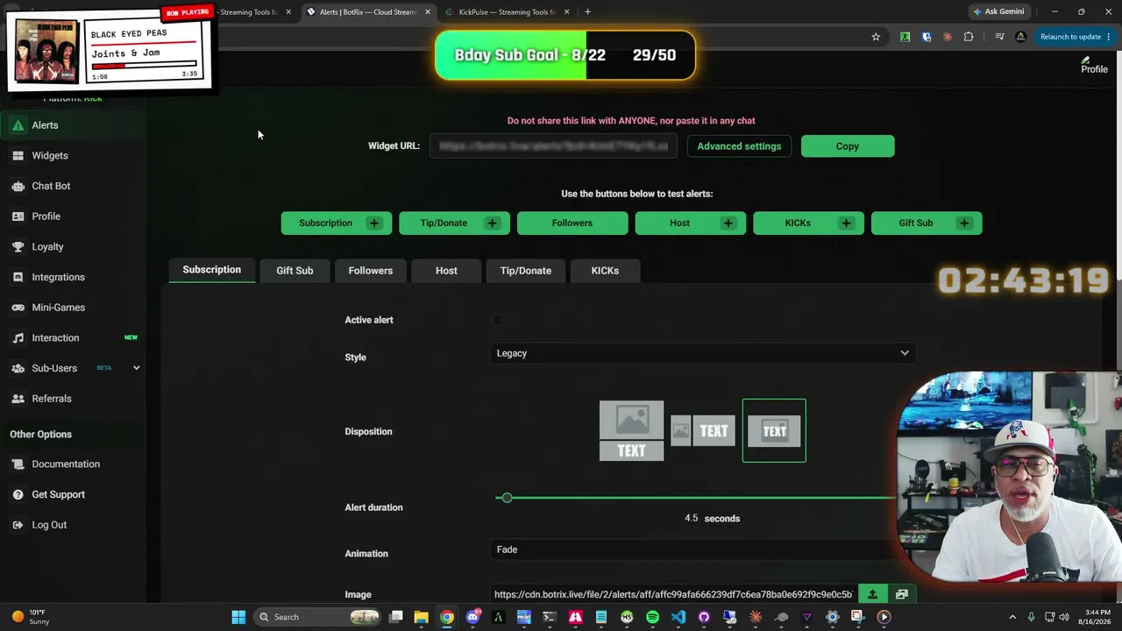Open Chrome extensions puzzle icon
Image resolution: width=1122 pixels, height=631 pixels.
(969, 37)
